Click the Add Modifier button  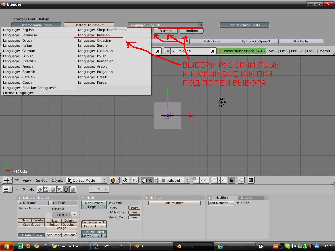(x=220, y=203)
